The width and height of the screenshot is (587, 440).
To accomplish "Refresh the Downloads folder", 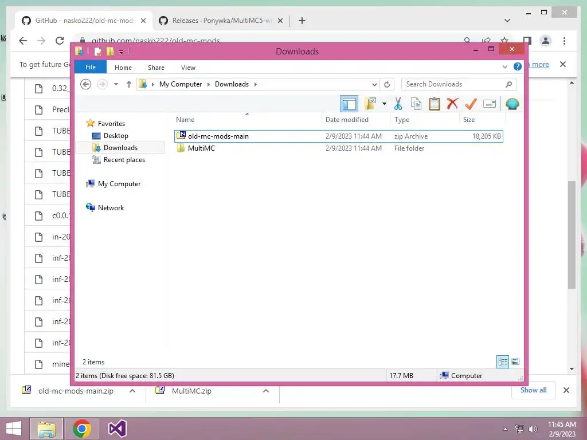I will coord(387,84).
